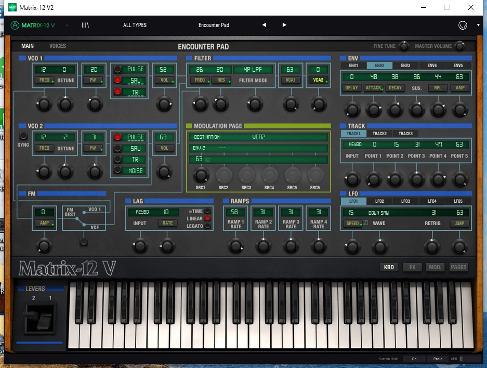The width and height of the screenshot is (487, 368).
Task: Click the LAG RATE button
Action: tap(168, 223)
